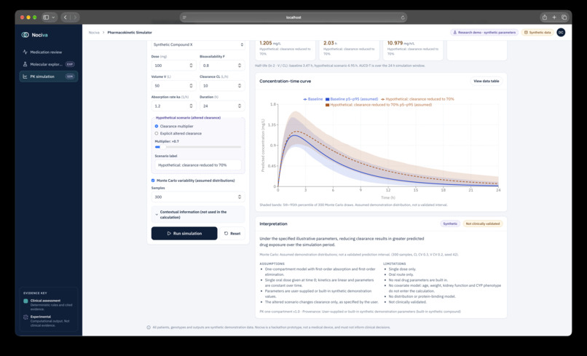Click the Molecular explorer flask icon
Image resolution: width=587 pixels, height=356 pixels.
click(25, 64)
